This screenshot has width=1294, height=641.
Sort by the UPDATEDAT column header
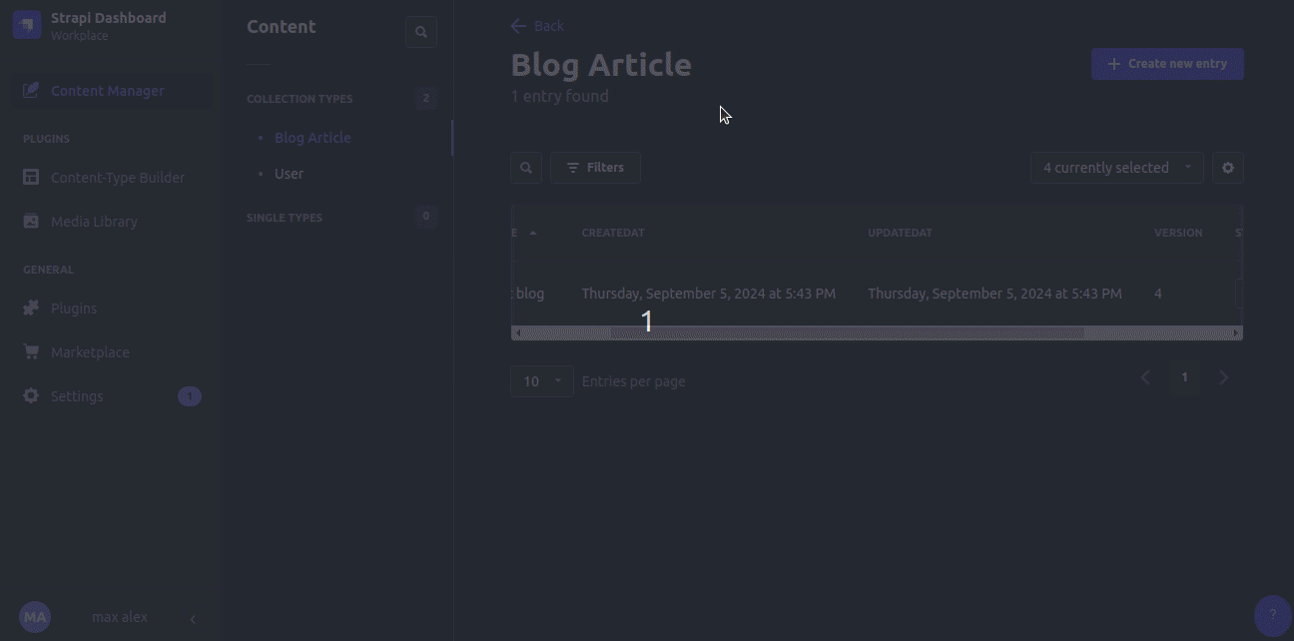tap(900, 233)
